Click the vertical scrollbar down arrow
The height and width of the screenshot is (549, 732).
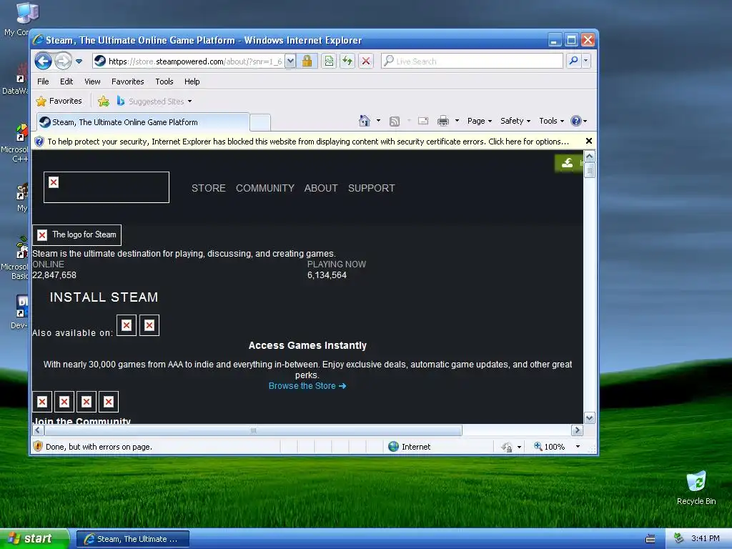coord(590,417)
